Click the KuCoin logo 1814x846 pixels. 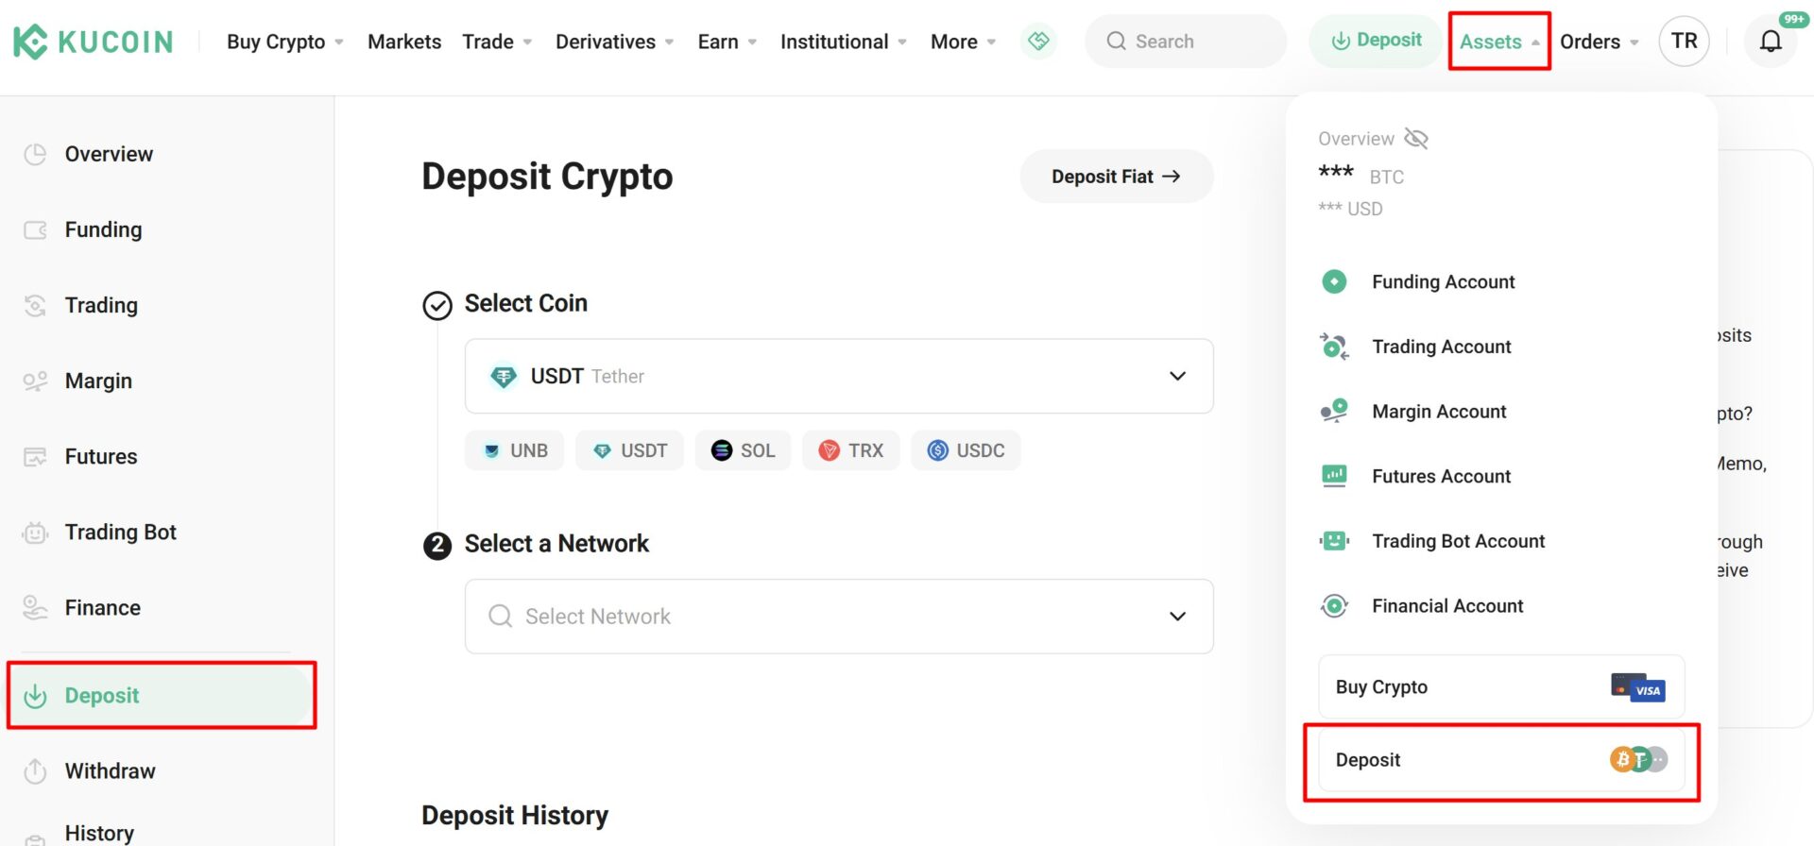[x=93, y=42]
